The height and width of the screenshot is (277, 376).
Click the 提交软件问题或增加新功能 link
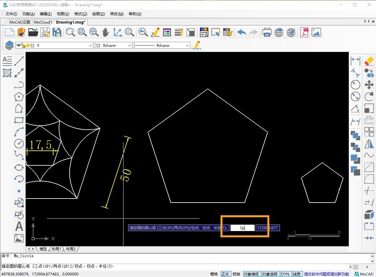(x=326, y=274)
